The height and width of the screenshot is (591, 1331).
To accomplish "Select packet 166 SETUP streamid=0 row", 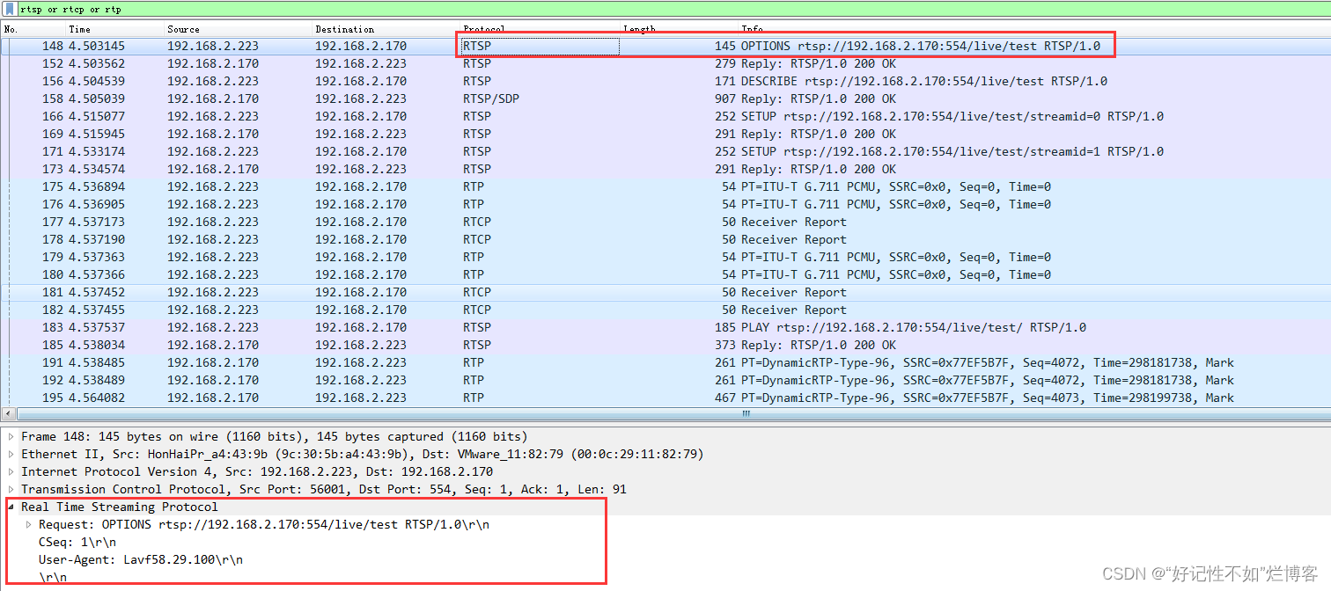I will click(665, 116).
